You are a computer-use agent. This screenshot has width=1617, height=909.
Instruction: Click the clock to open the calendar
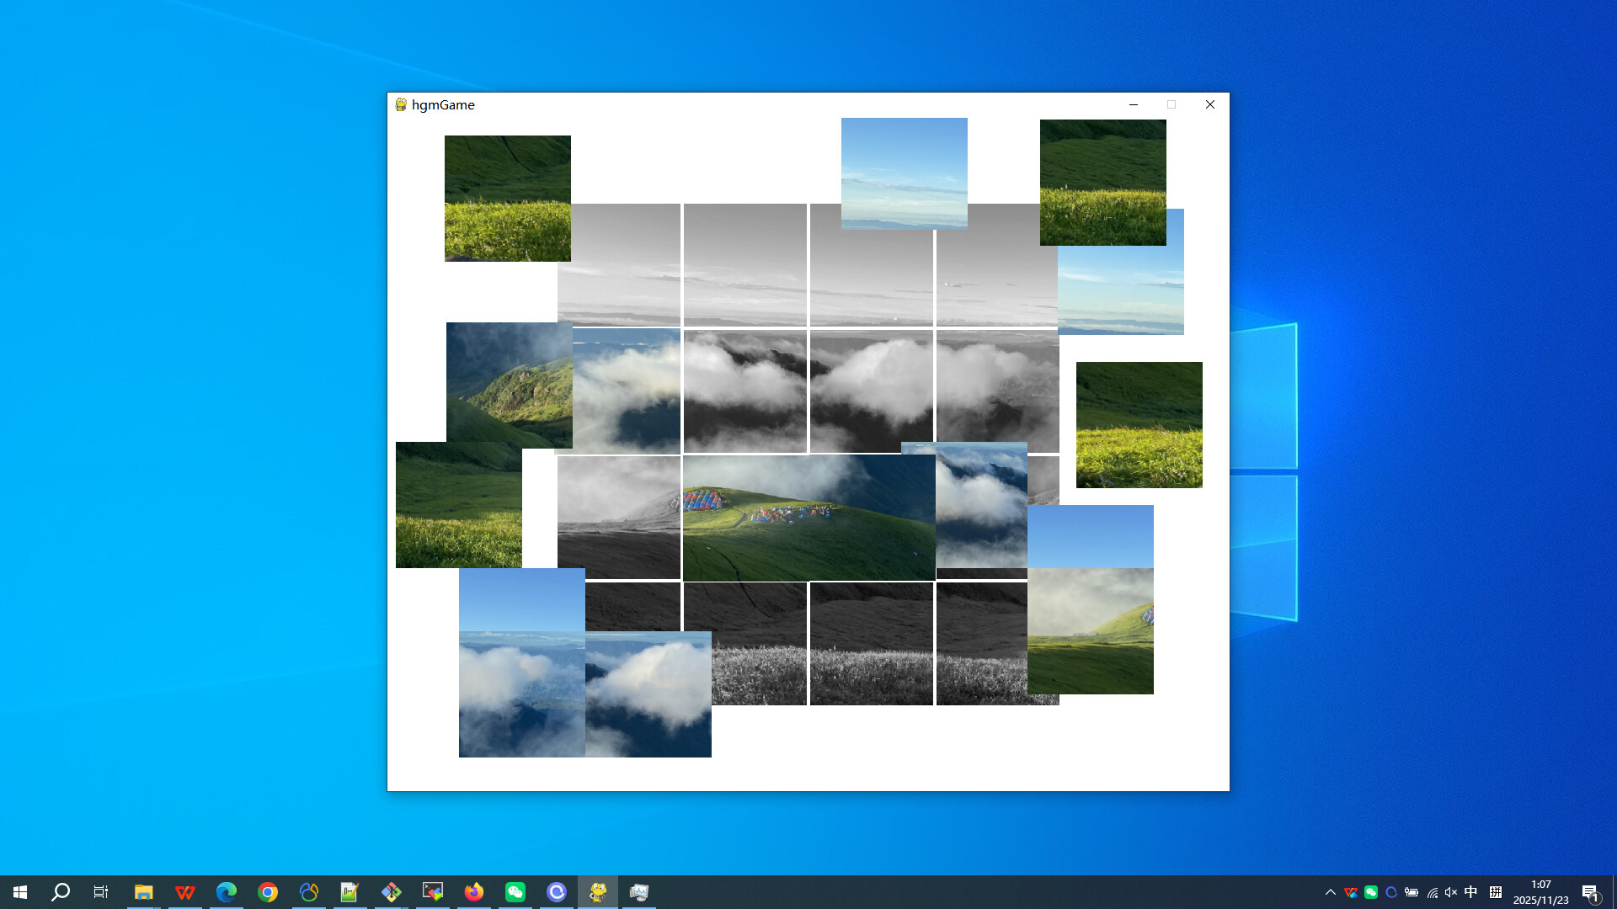(x=1540, y=891)
